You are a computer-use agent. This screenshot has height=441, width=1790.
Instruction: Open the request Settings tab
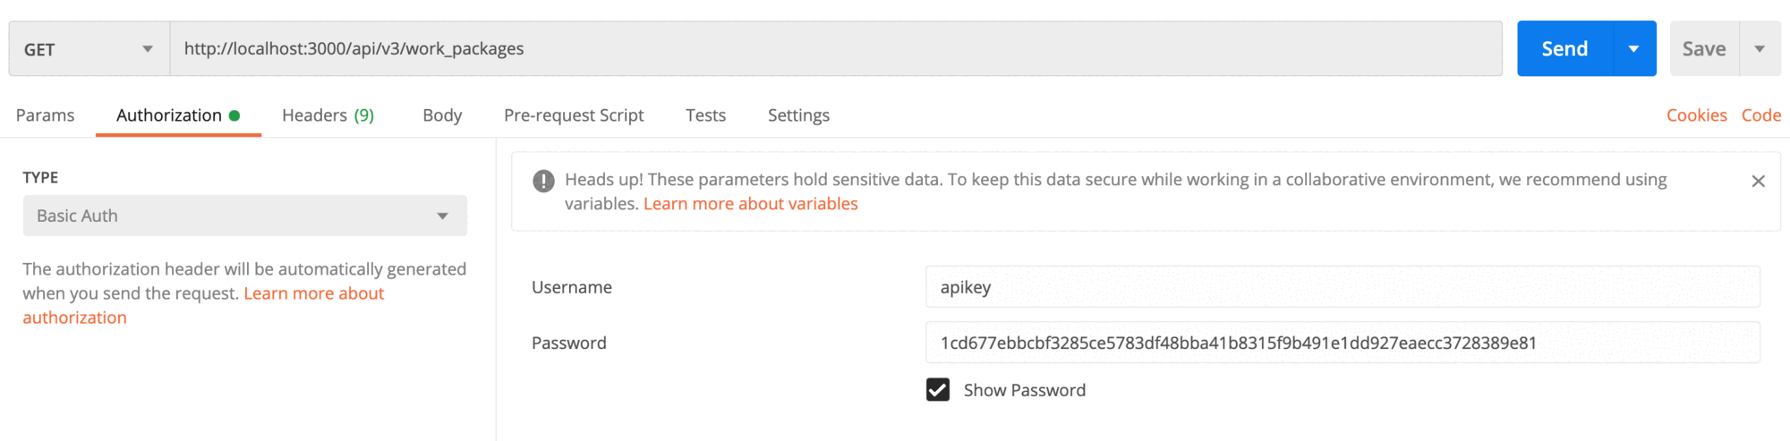pyautogui.click(x=798, y=115)
